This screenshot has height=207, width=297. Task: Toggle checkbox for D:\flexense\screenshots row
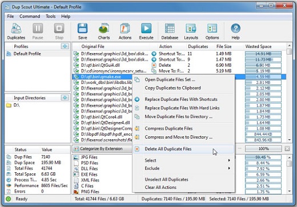[x=76, y=140]
